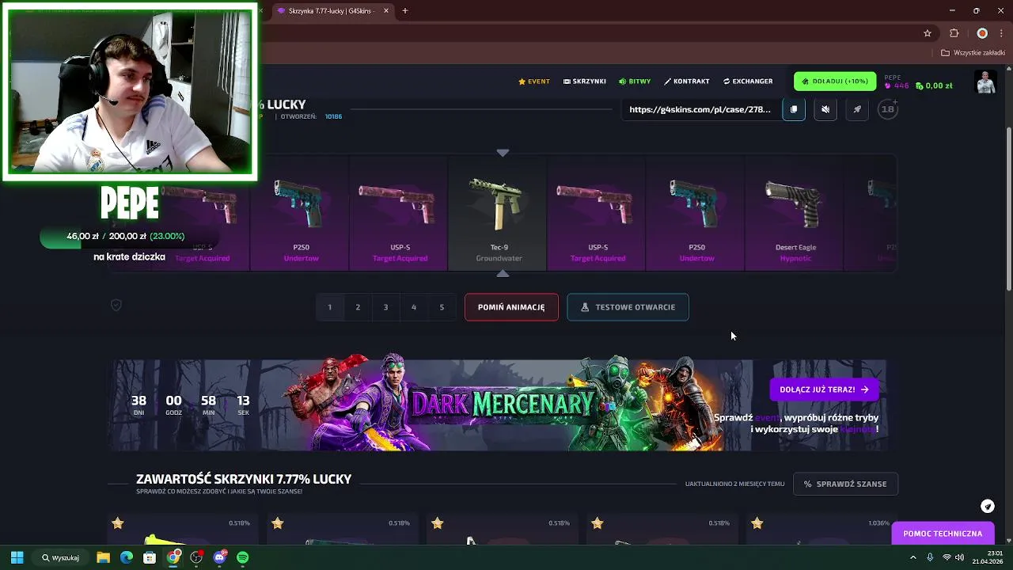Screen dimensions: 1013x570
Task: Select 1 case to open
Action: pyautogui.click(x=330, y=307)
